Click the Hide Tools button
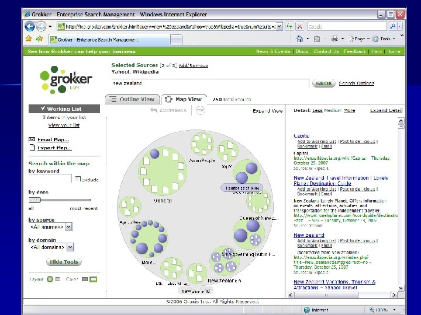The height and width of the screenshot is (315, 421). click(x=64, y=262)
